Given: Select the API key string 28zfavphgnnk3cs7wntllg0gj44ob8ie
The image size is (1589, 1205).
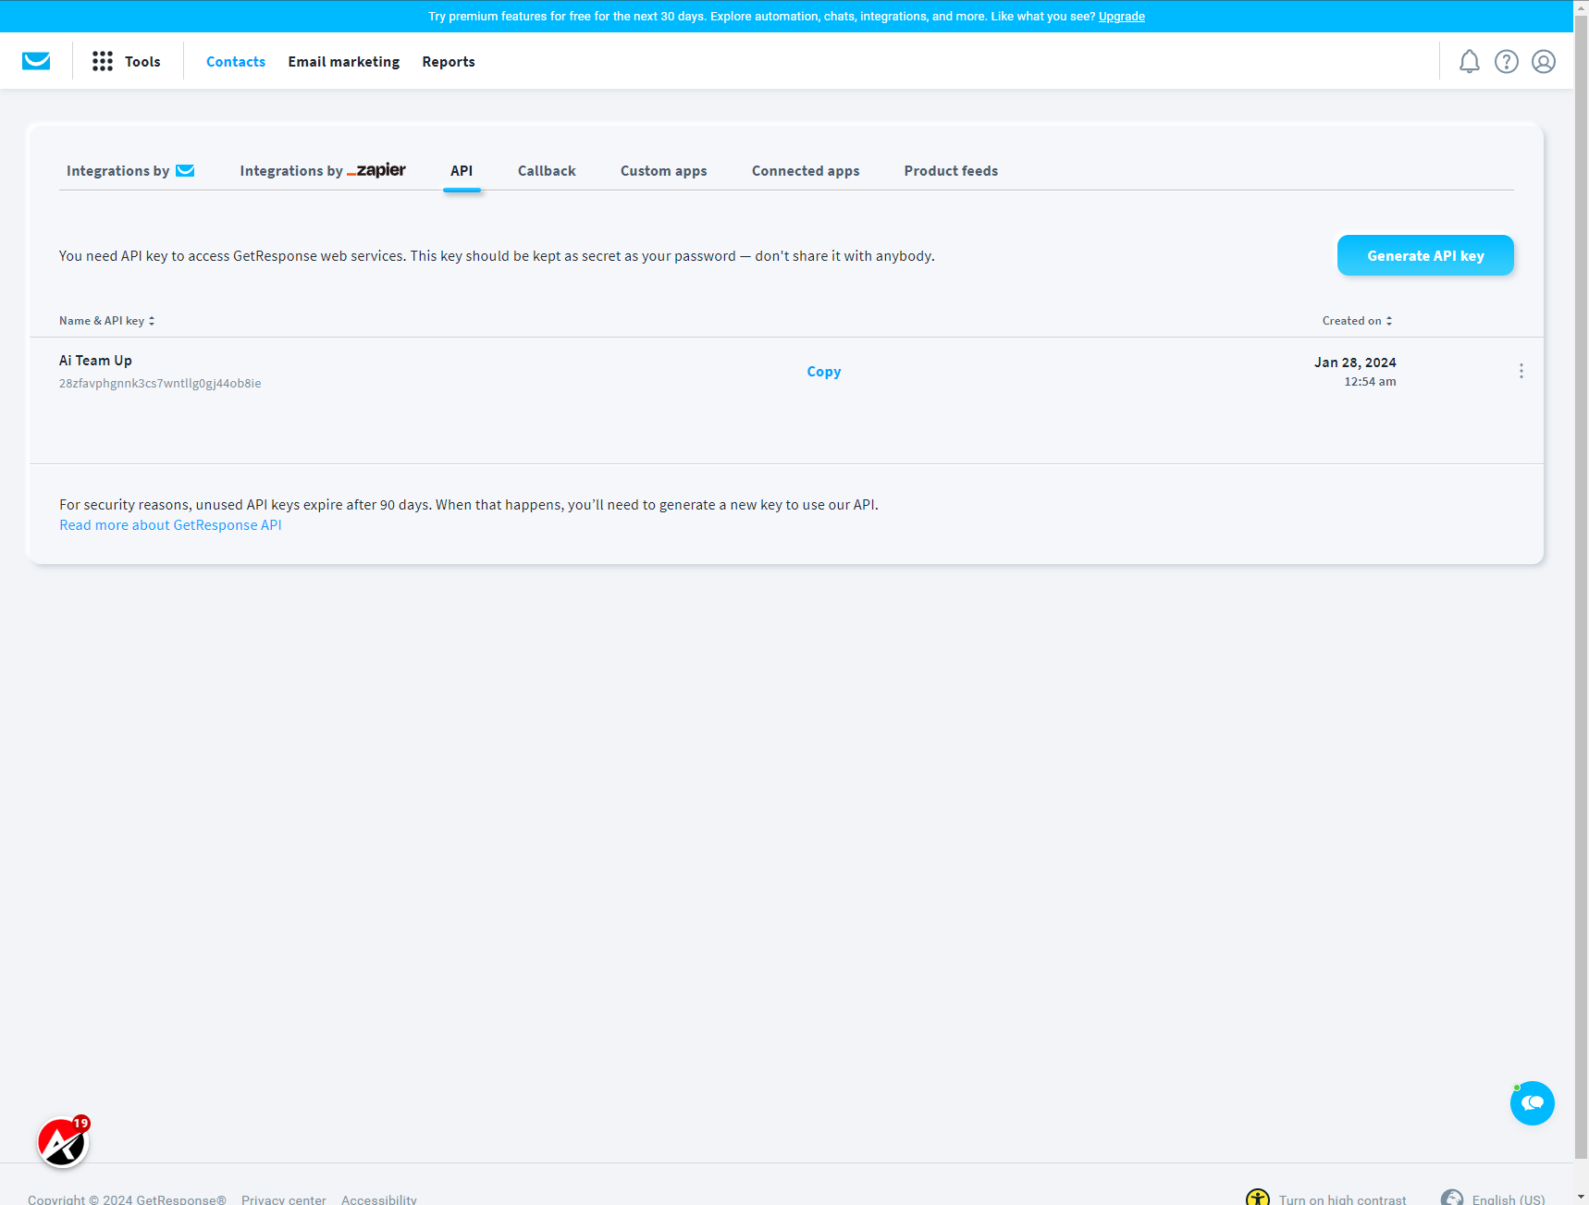Looking at the screenshot, I should coord(160,383).
